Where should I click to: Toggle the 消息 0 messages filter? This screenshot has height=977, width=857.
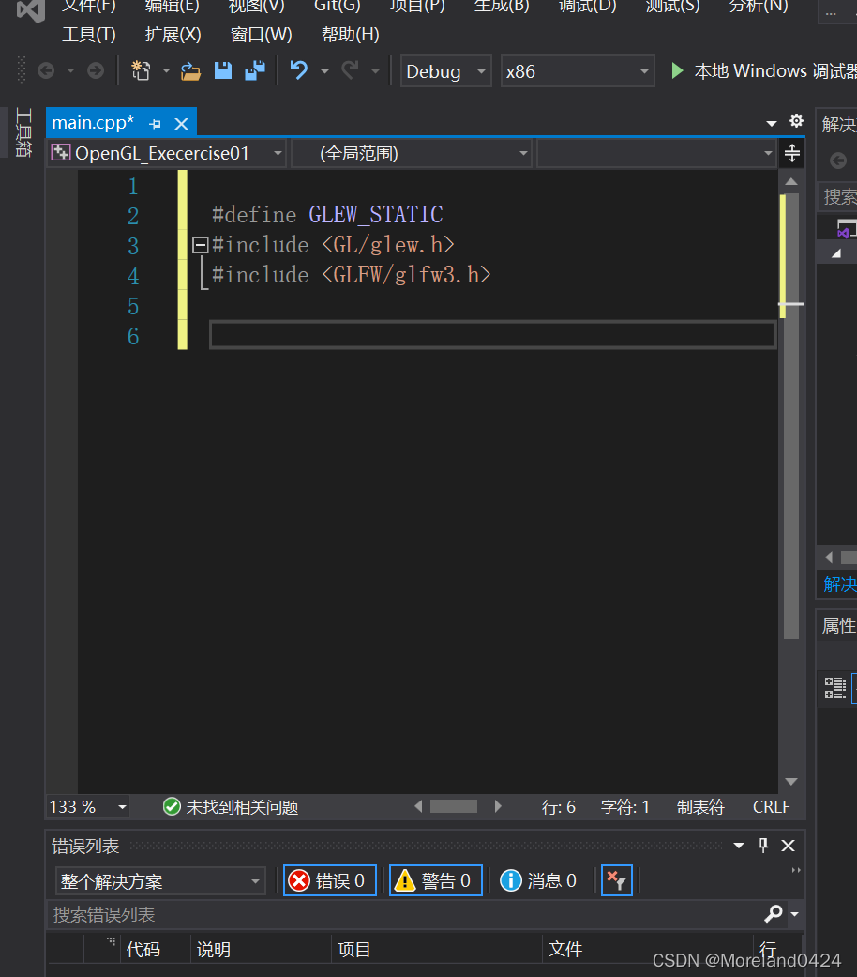click(538, 880)
